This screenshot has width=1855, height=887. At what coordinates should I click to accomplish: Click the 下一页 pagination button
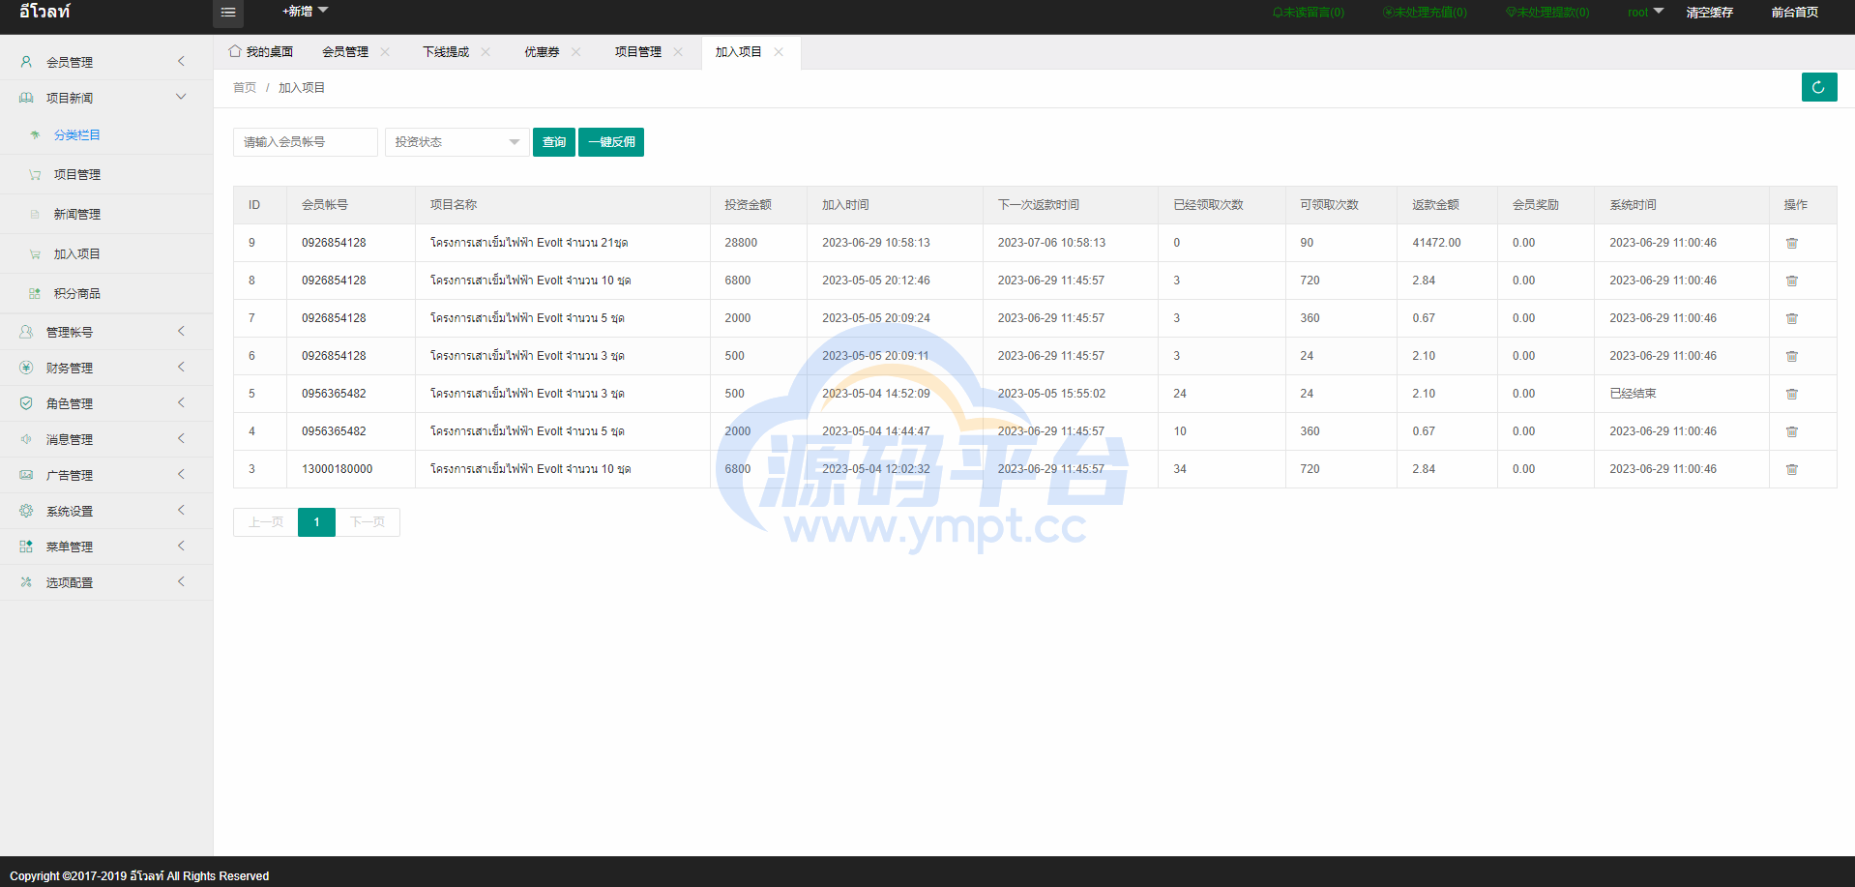click(x=368, y=522)
